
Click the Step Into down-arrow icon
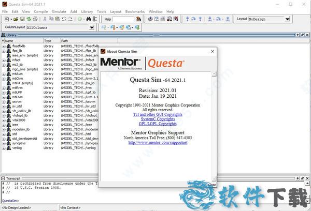(x=187, y=19)
